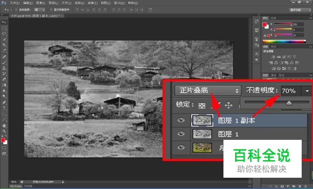Hide the 图层 1 副本 layer

[182, 120]
